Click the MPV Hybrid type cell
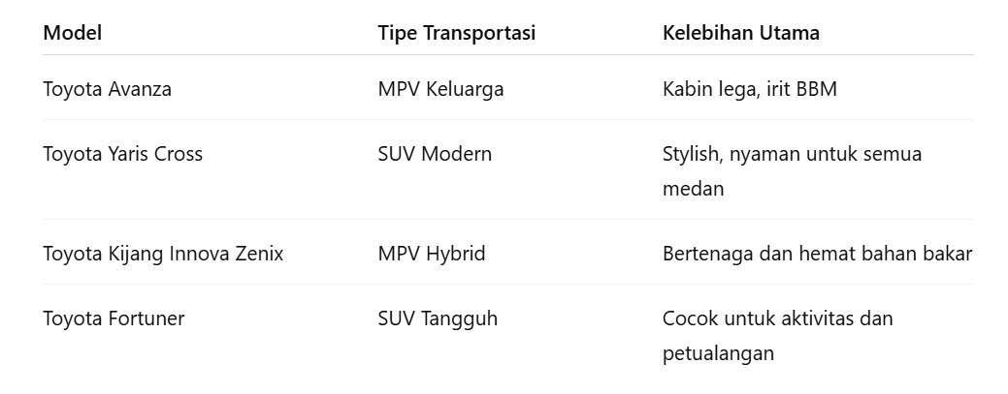The height and width of the screenshot is (394, 1008). pyautogui.click(x=432, y=254)
